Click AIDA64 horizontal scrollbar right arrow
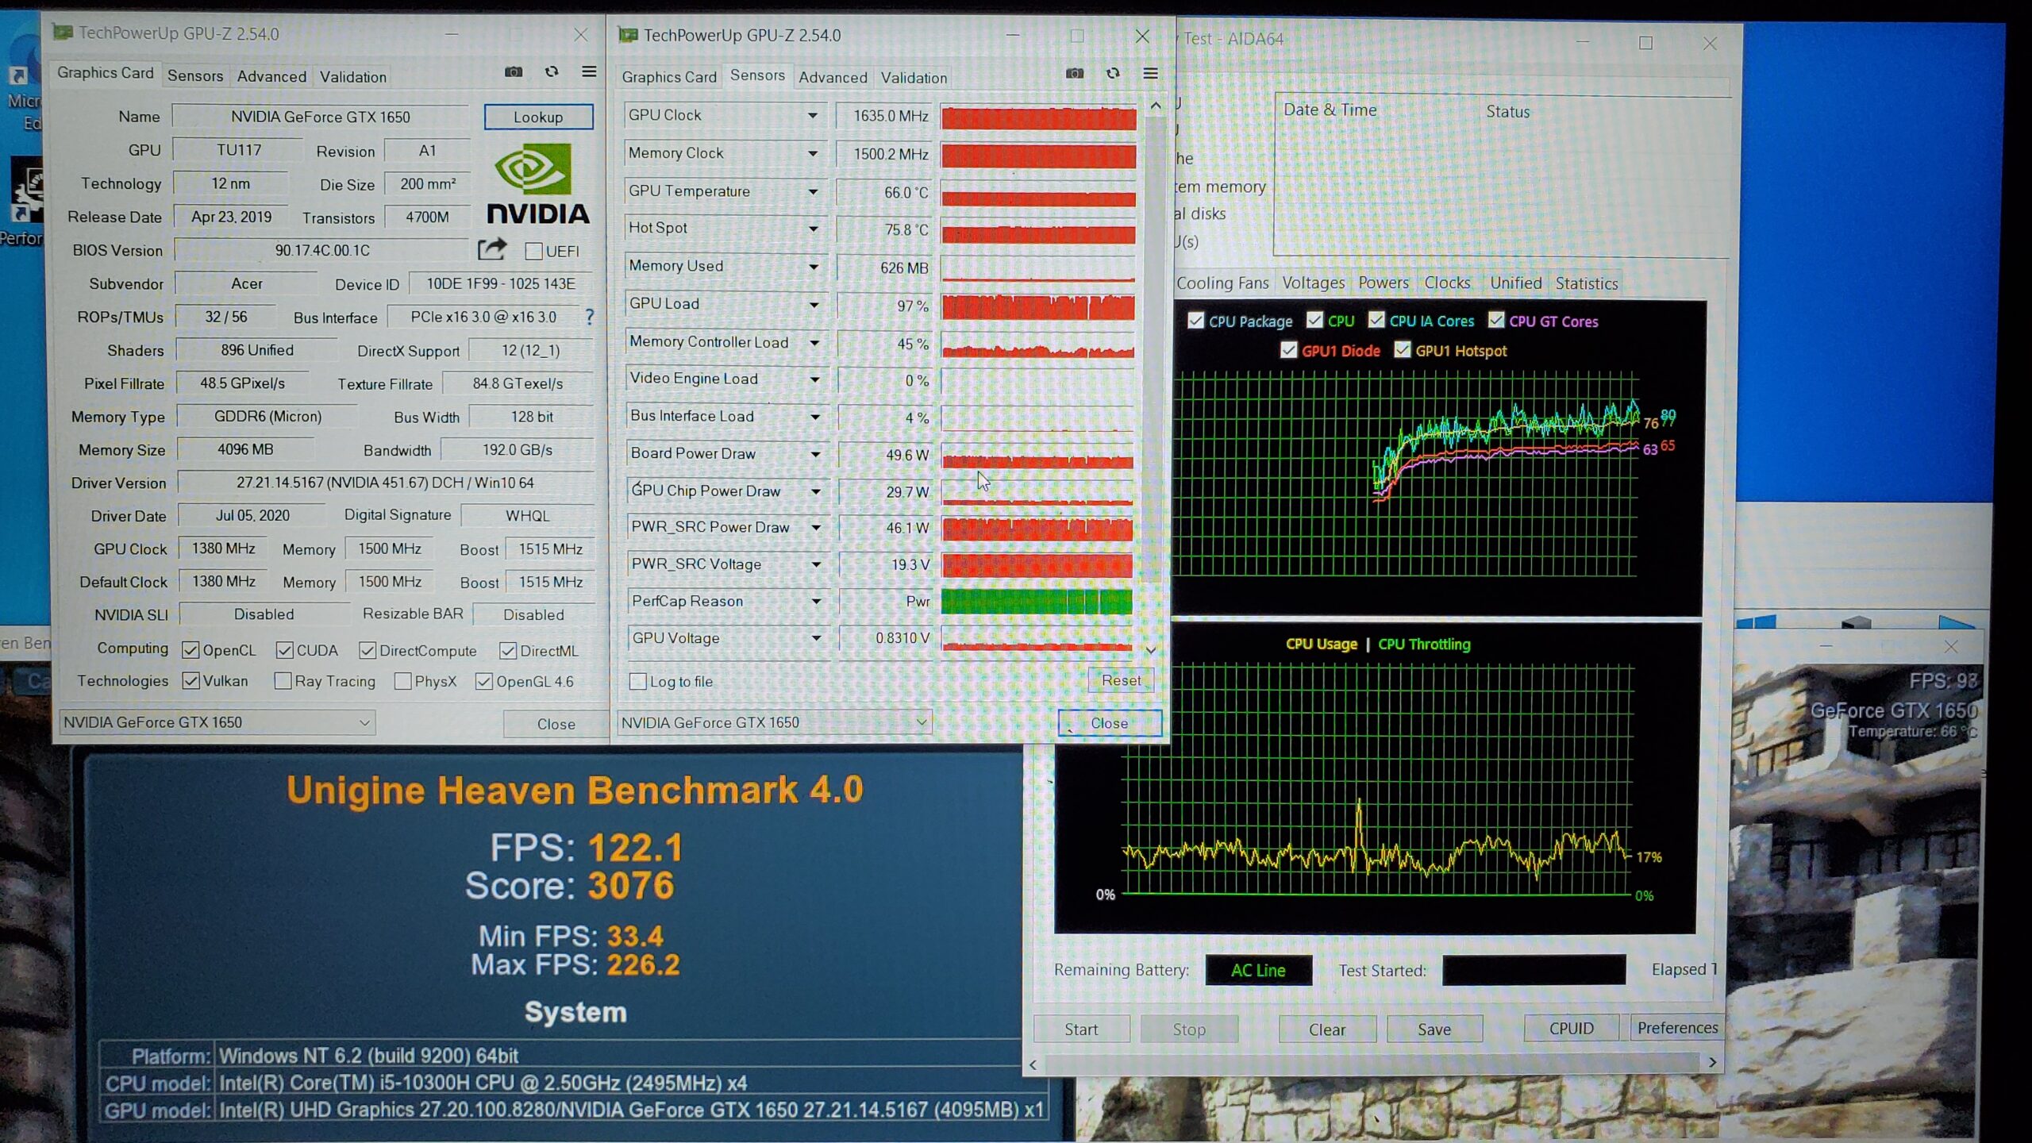2032x1143 pixels. [x=1712, y=1063]
